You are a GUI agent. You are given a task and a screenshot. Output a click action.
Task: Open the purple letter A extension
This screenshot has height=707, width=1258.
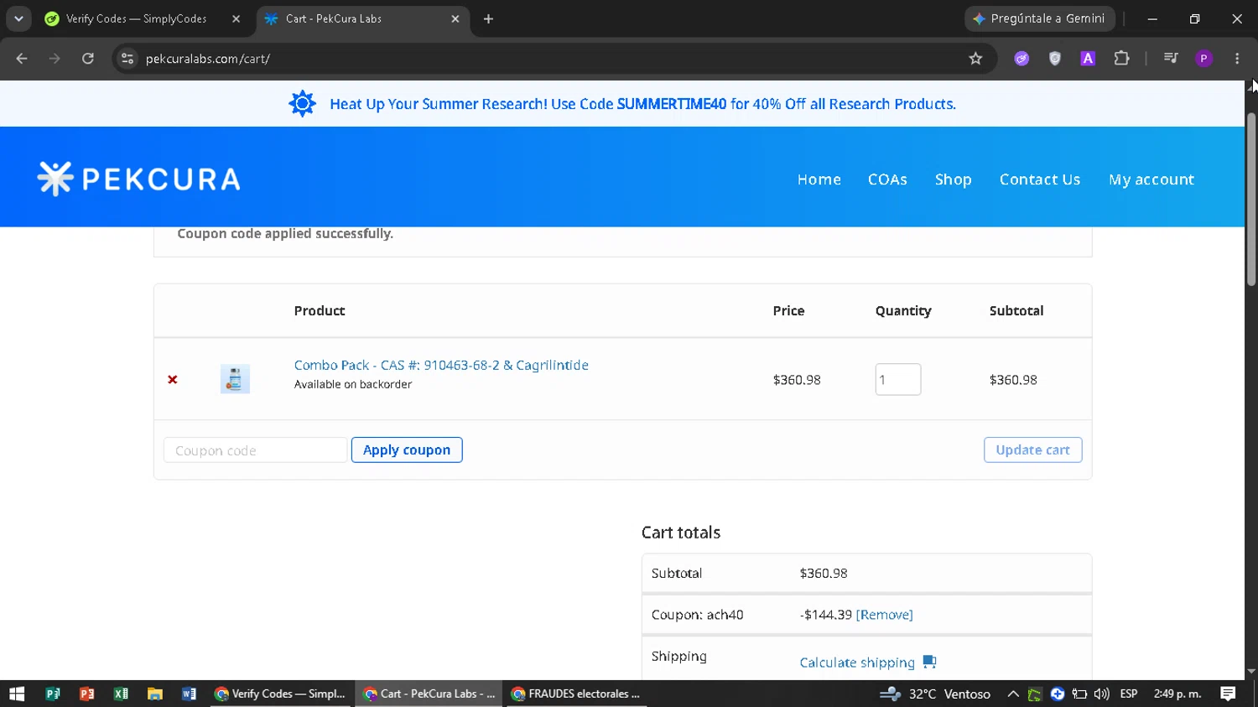[x=1088, y=59]
